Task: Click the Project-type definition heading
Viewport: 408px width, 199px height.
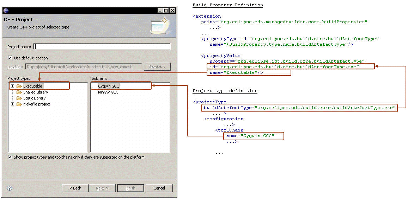Action: (x=225, y=91)
